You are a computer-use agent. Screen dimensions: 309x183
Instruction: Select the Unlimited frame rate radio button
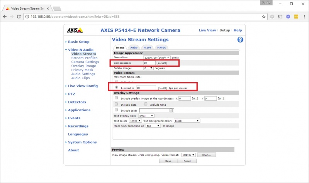[x=117, y=81]
